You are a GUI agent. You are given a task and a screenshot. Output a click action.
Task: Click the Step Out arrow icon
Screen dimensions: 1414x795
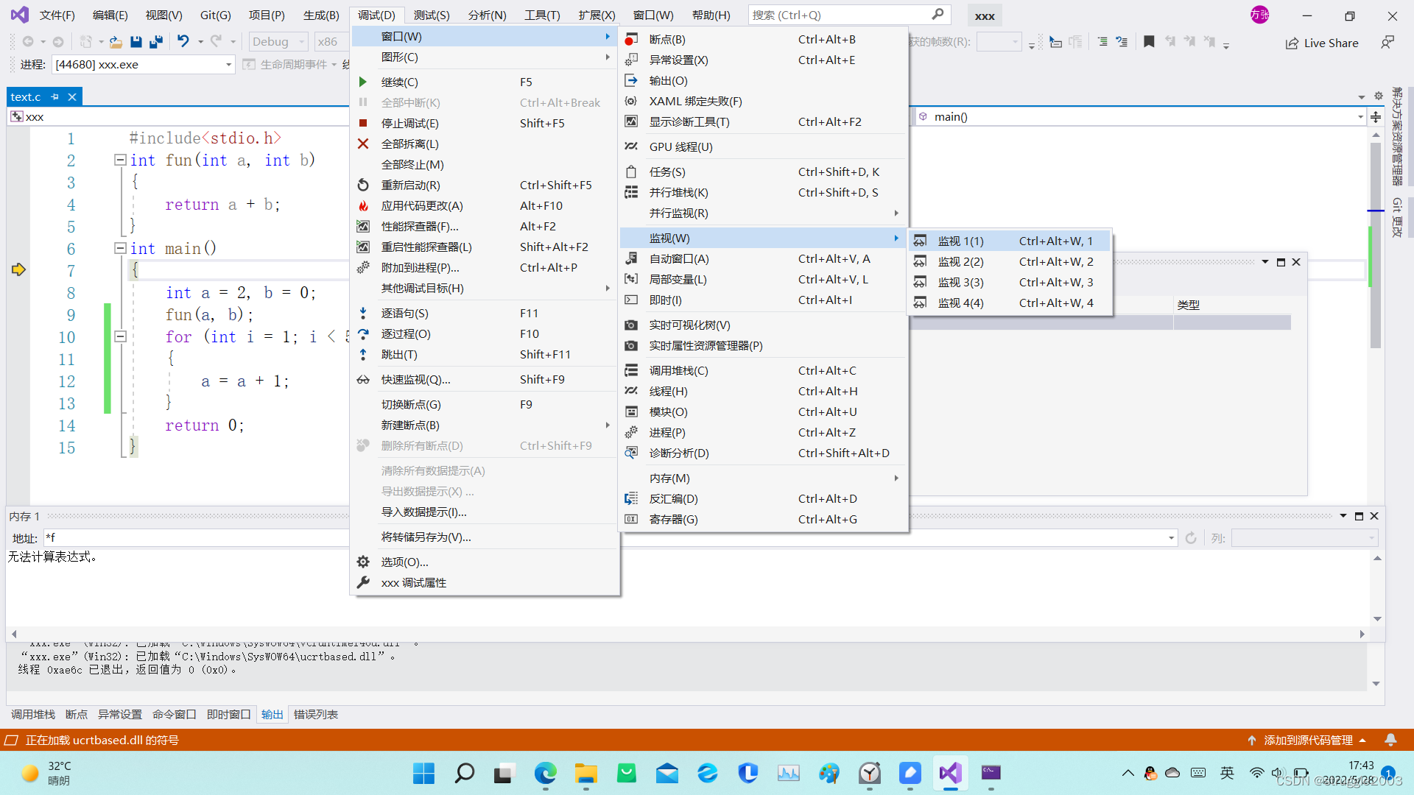pos(363,354)
